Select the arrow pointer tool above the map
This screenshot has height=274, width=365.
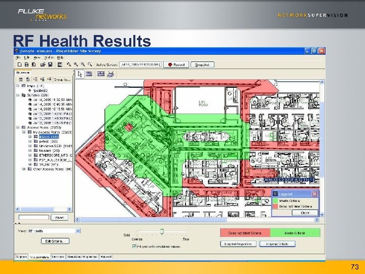click(x=80, y=74)
